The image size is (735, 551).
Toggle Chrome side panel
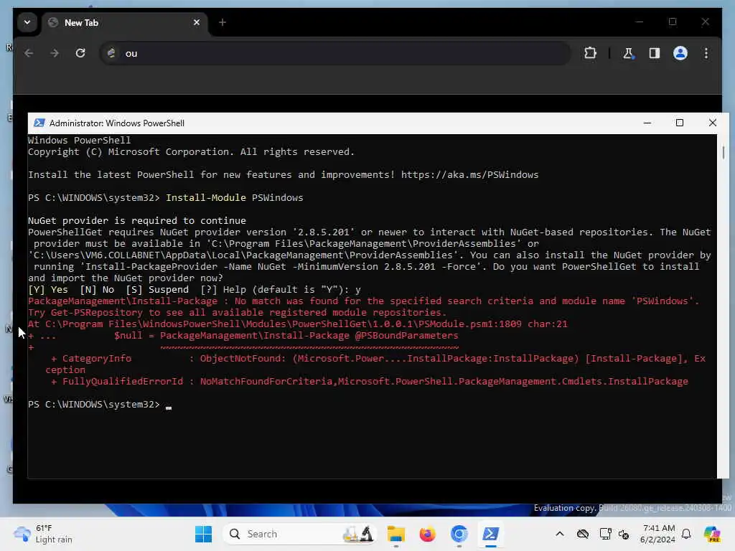(655, 53)
